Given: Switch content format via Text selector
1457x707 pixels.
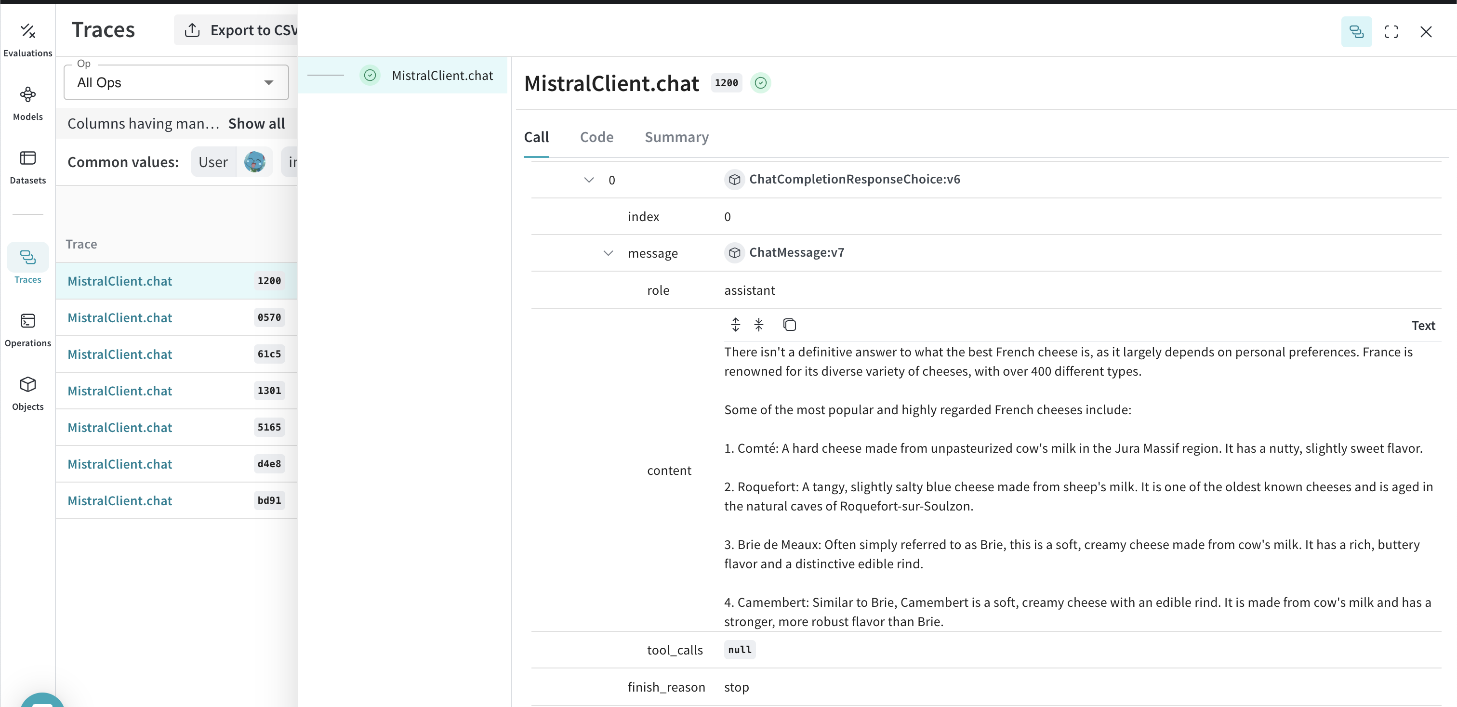Looking at the screenshot, I should pyautogui.click(x=1423, y=326).
